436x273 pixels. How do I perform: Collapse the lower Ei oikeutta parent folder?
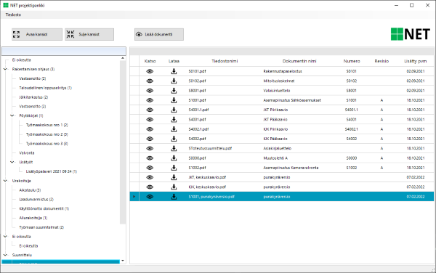pyautogui.click(x=5, y=237)
